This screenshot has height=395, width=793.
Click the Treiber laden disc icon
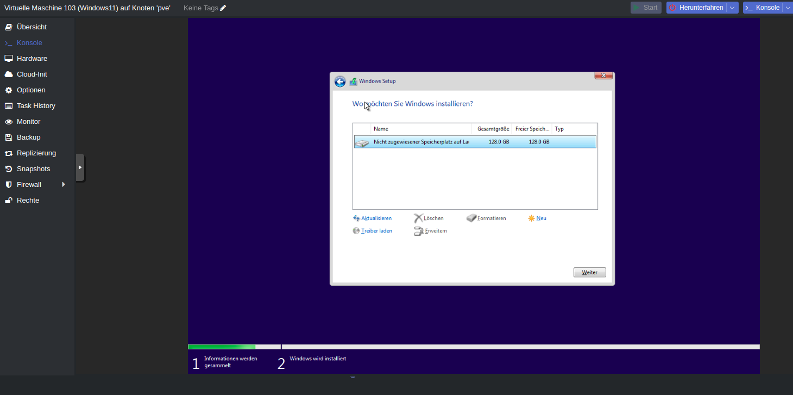click(356, 231)
